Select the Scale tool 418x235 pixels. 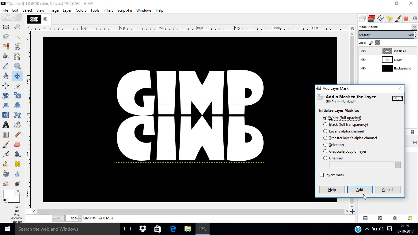click(x=17, y=95)
